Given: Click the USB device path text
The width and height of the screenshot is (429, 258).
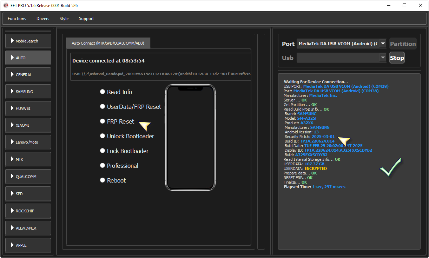Looking at the screenshot, I should click(x=161, y=74).
